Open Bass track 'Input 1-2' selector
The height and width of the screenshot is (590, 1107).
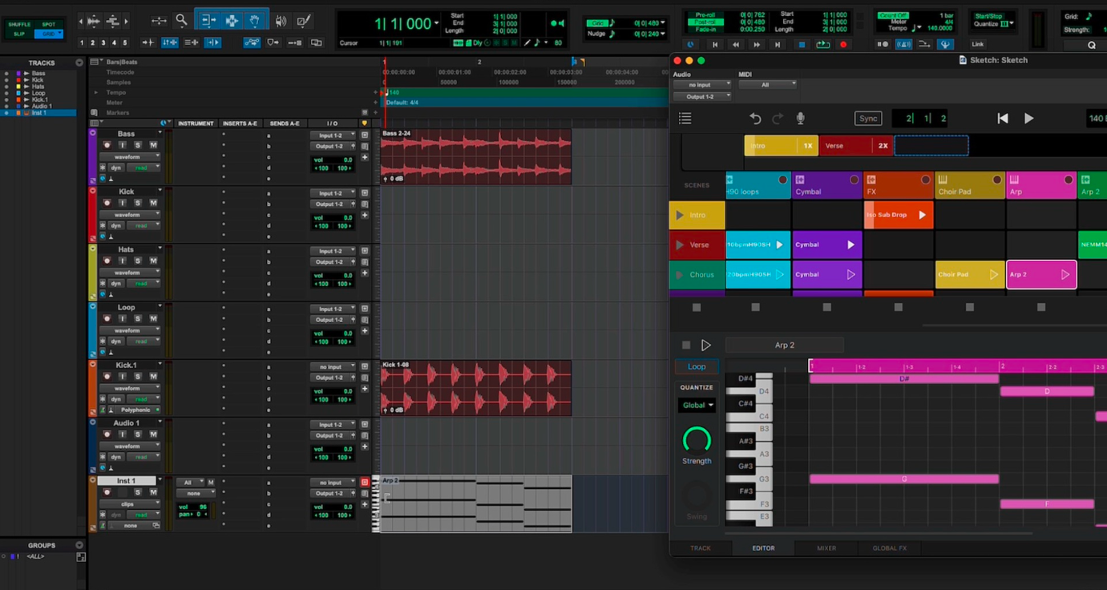pyautogui.click(x=333, y=135)
